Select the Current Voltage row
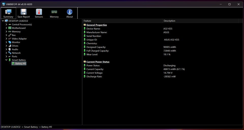Viewport: 244px width, 130px height. coord(163,73)
